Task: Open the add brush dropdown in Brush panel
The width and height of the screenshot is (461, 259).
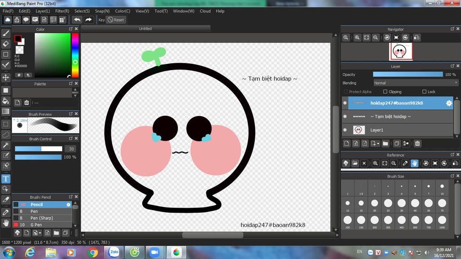Action: click(x=40, y=233)
